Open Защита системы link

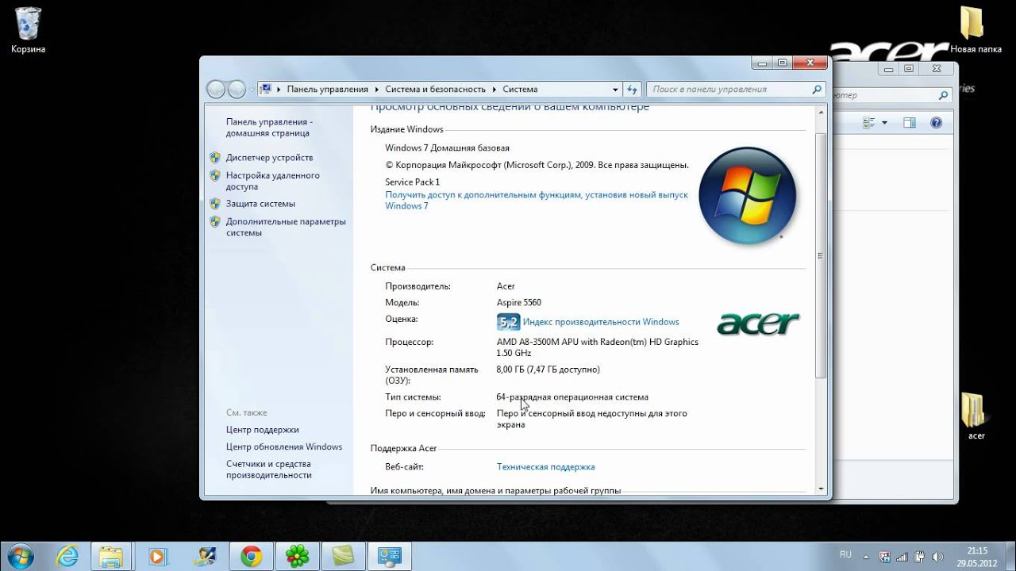(260, 204)
